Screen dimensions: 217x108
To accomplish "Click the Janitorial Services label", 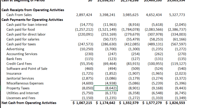I will tap(20, 78).
